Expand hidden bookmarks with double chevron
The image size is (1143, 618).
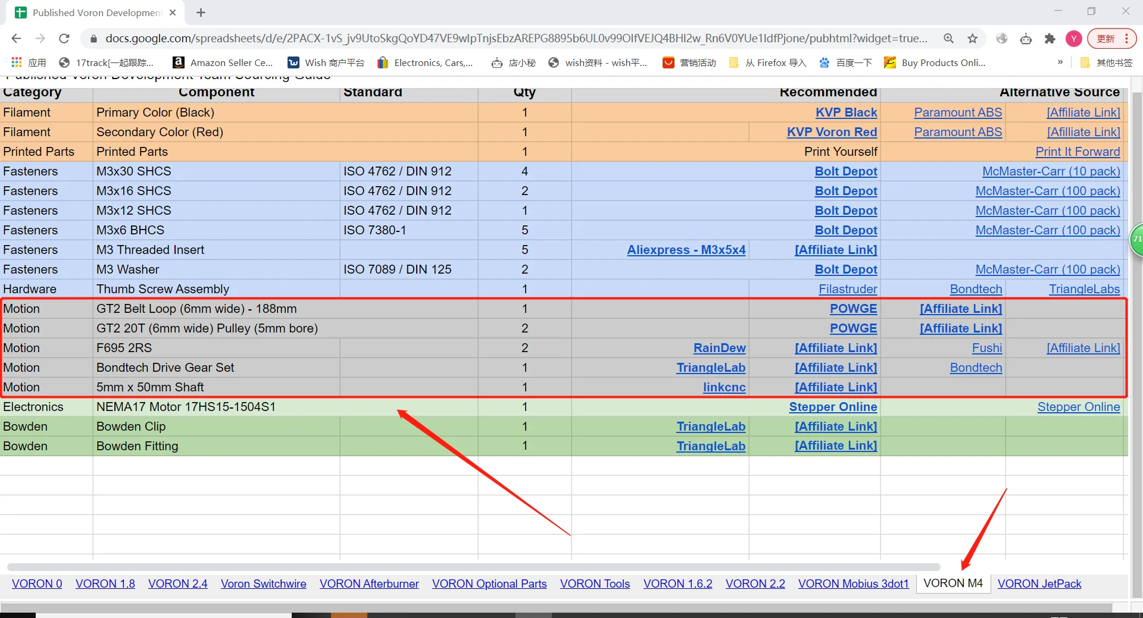(1060, 62)
